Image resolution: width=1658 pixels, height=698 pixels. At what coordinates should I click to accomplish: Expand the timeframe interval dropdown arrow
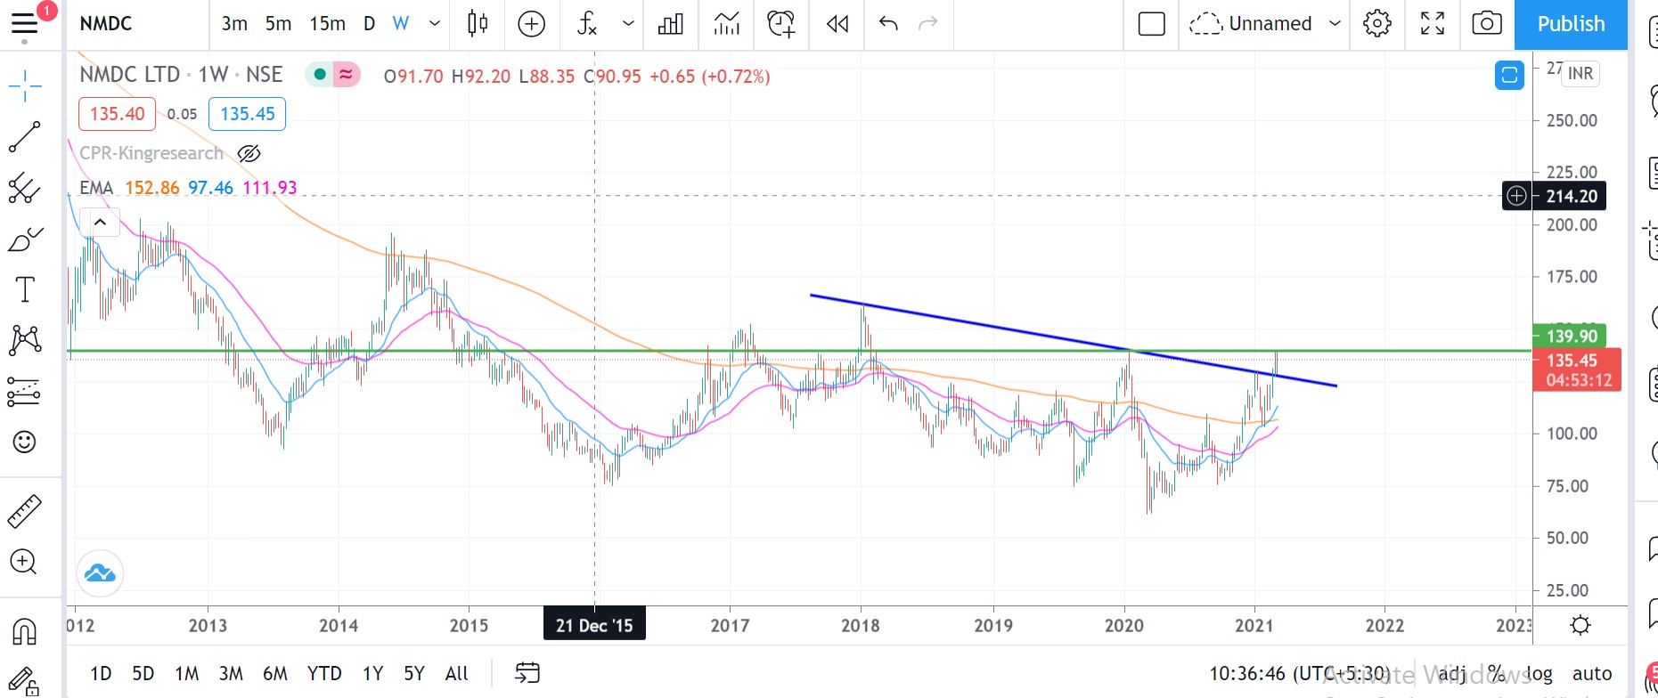click(435, 24)
